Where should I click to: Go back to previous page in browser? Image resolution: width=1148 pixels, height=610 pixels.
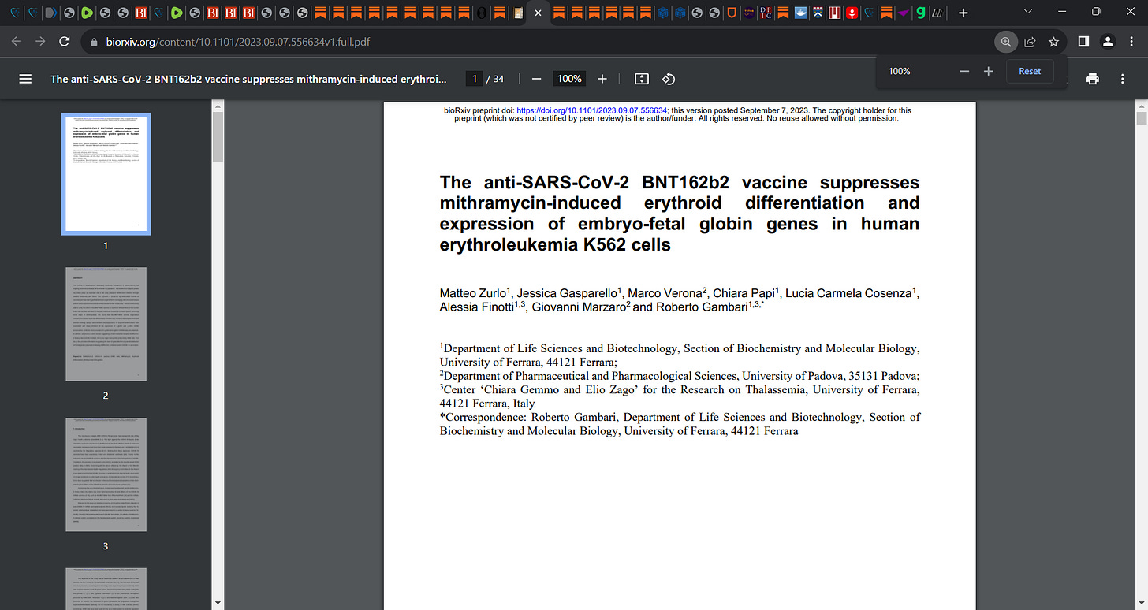click(x=17, y=42)
